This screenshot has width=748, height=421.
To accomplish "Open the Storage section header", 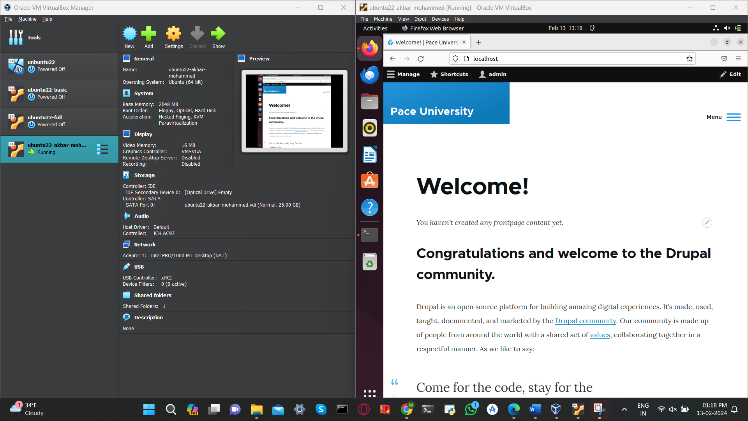I will coord(144,175).
